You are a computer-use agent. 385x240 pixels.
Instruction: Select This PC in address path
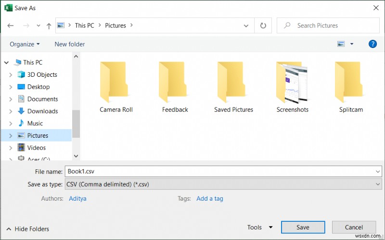click(x=85, y=25)
